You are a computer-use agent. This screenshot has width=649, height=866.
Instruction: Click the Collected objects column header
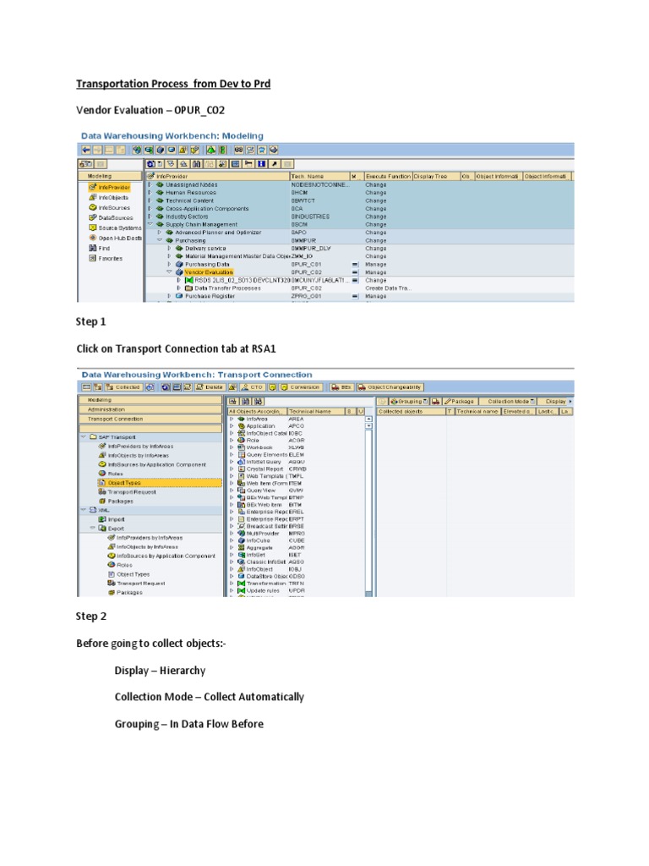(412, 412)
